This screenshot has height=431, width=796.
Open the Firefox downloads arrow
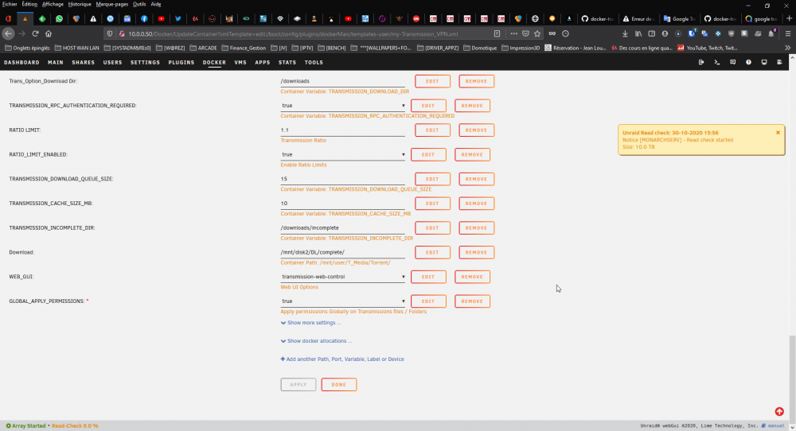(x=625, y=33)
